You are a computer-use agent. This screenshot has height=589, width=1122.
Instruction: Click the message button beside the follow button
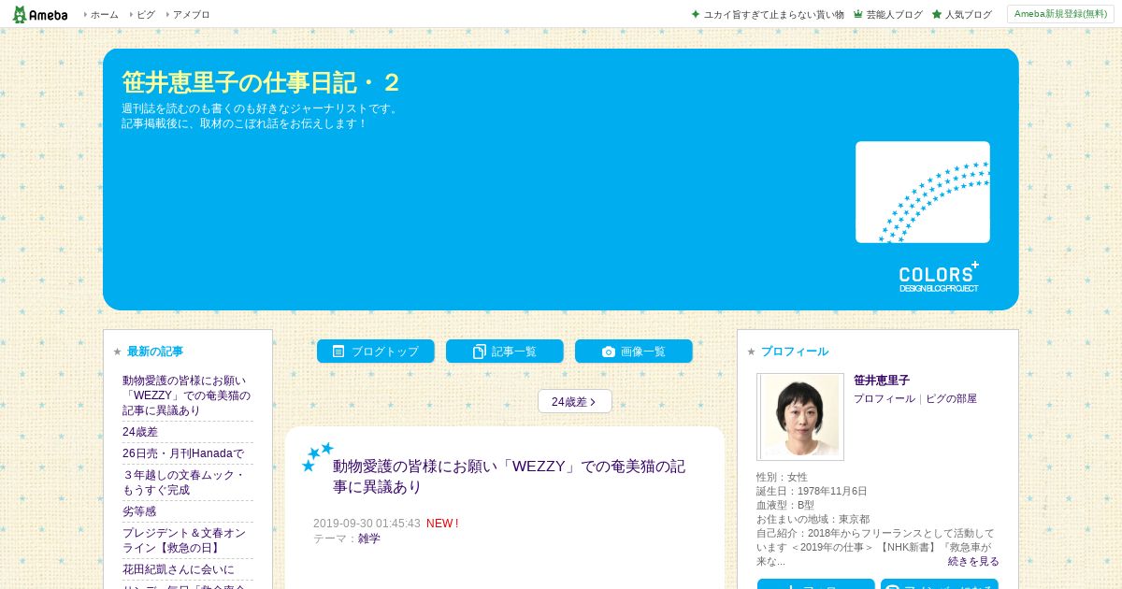tap(940, 585)
